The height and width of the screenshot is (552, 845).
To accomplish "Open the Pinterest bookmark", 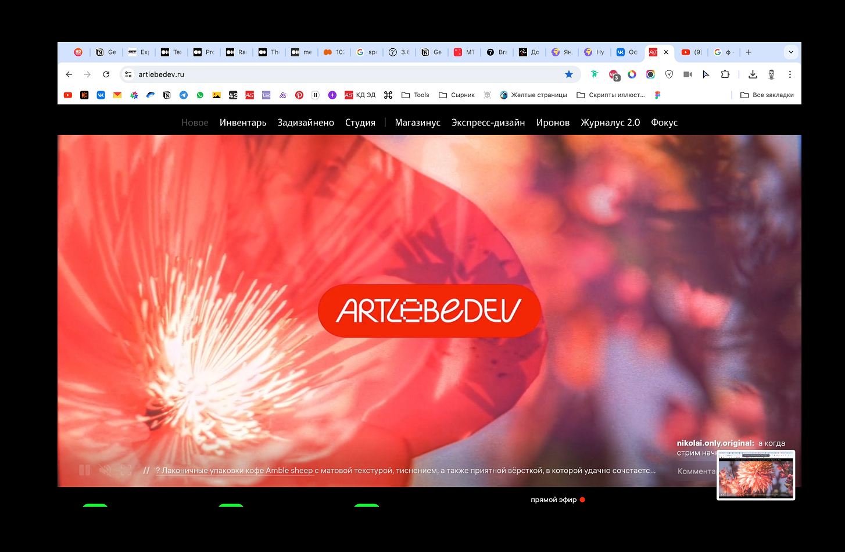I will pyautogui.click(x=299, y=95).
